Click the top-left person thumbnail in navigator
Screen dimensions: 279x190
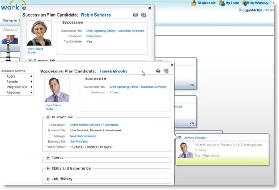(10, 39)
